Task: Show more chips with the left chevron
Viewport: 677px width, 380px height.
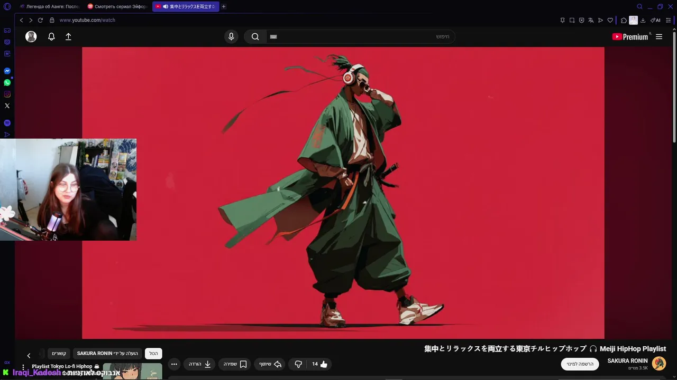Action: [x=29, y=356]
